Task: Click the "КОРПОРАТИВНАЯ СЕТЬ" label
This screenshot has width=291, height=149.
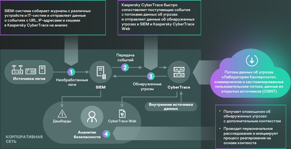Action: [x=24, y=139]
